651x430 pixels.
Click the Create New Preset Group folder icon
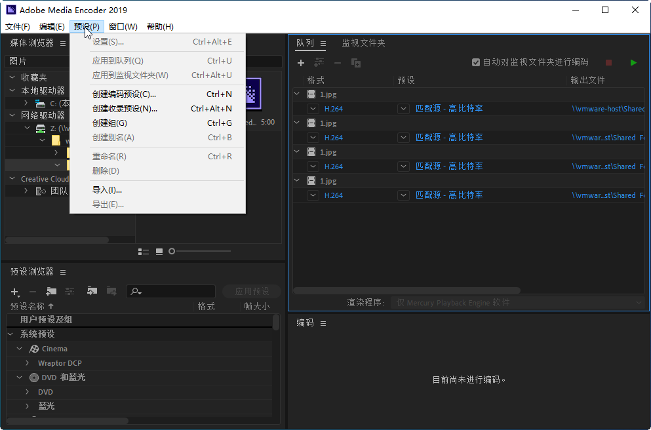click(51, 292)
